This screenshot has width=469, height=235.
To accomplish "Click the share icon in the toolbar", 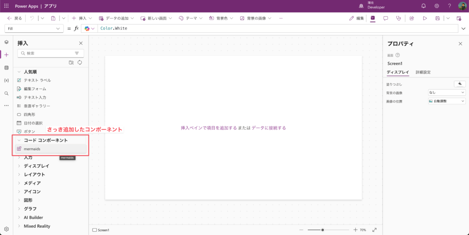I will tap(412, 18).
